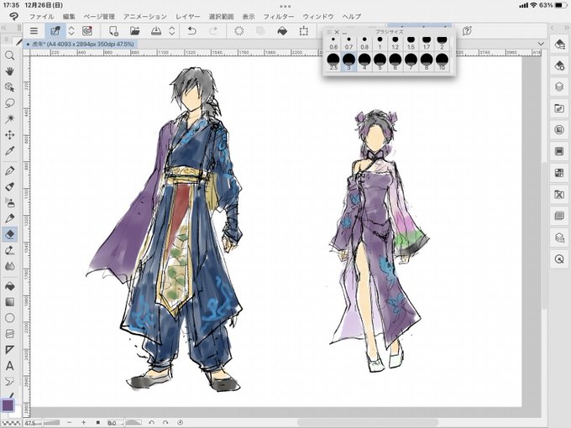Create a new document via New icon
This screenshot has width=571, height=428.
[113, 31]
